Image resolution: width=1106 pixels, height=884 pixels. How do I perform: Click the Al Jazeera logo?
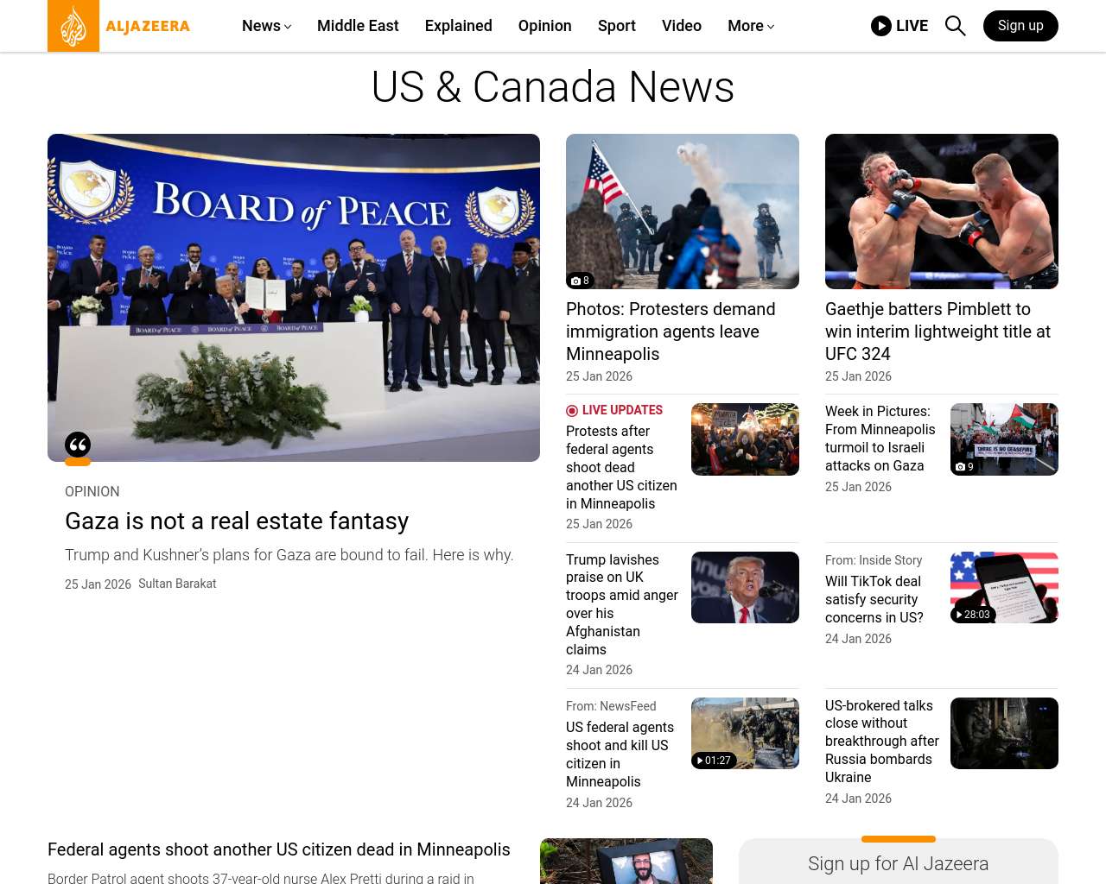pos(118,26)
